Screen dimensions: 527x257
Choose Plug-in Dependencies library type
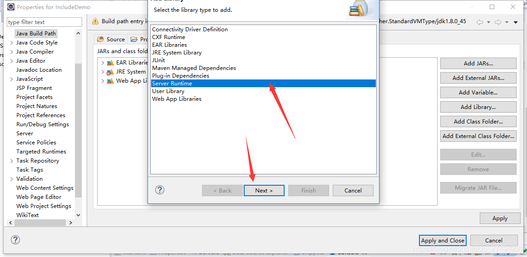pos(181,76)
